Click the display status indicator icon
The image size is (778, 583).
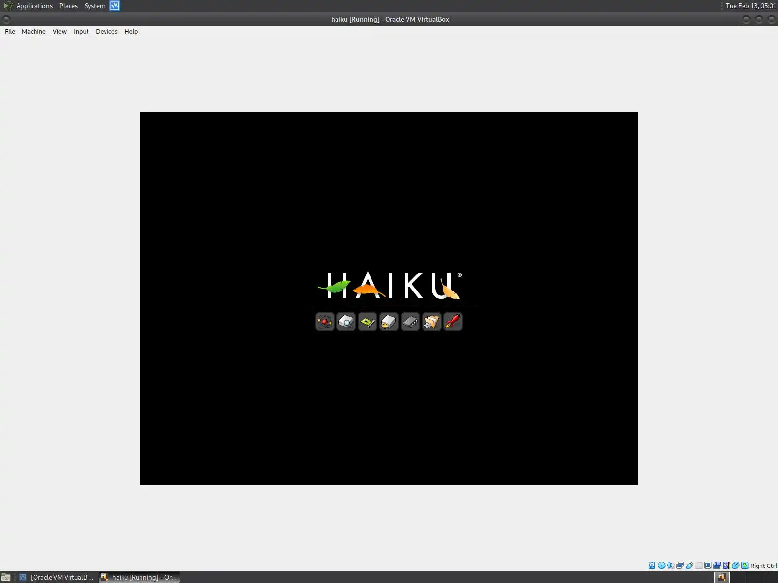707,566
